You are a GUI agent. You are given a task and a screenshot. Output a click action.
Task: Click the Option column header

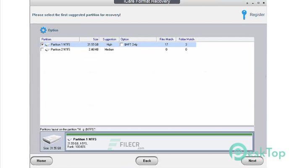point(138,39)
